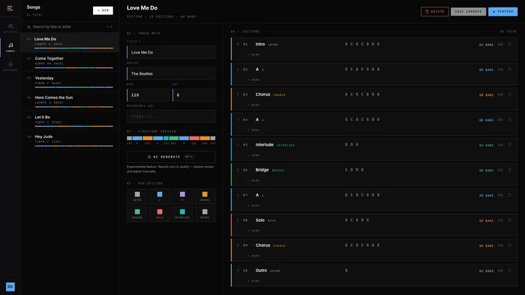Add a Bridge section using green swatch

click(x=137, y=214)
